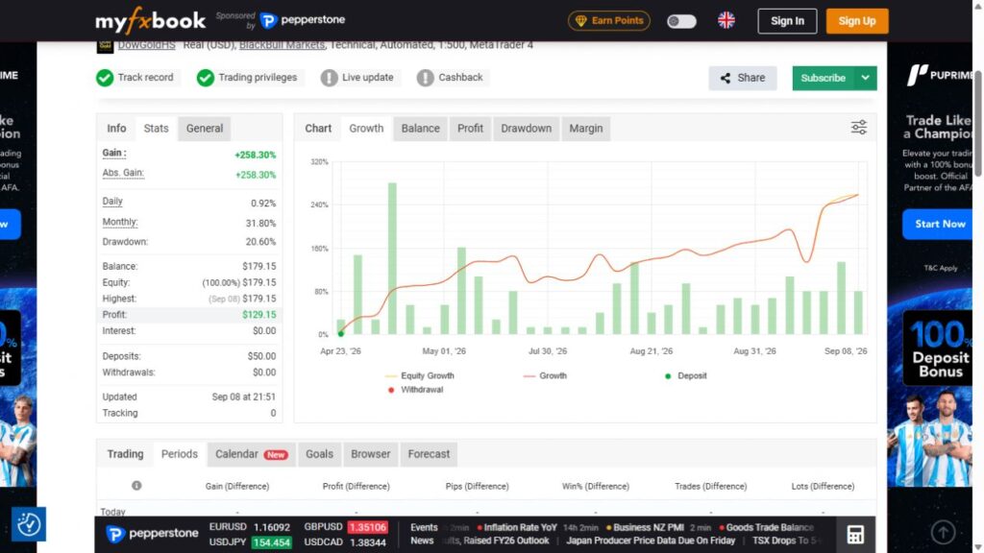Screen dimensions: 984x553
Task: Click the GBPUSD 1.35106 quote
Action: (x=346, y=527)
